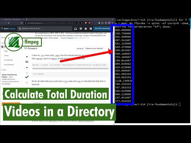Image resolution: width=191 pixels, height=143 pixels.
Task: Open the answer's activity history clock icon
Action: (x=27, y=83)
